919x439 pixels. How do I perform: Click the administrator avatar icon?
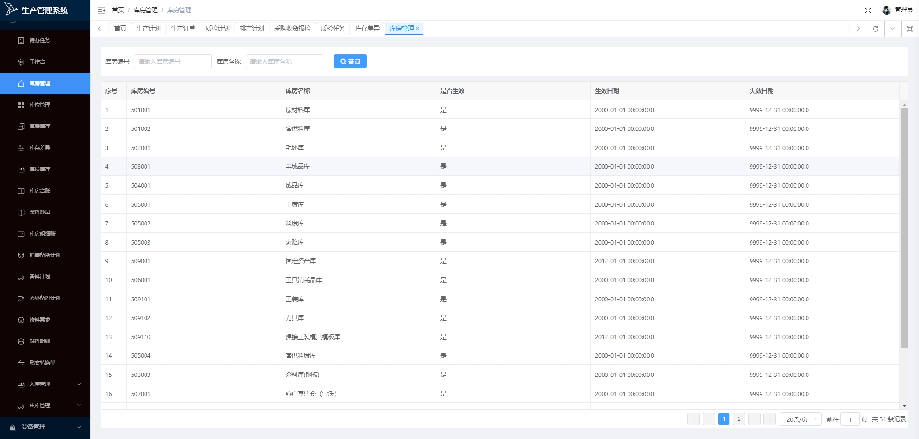pyautogui.click(x=886, y=10)
